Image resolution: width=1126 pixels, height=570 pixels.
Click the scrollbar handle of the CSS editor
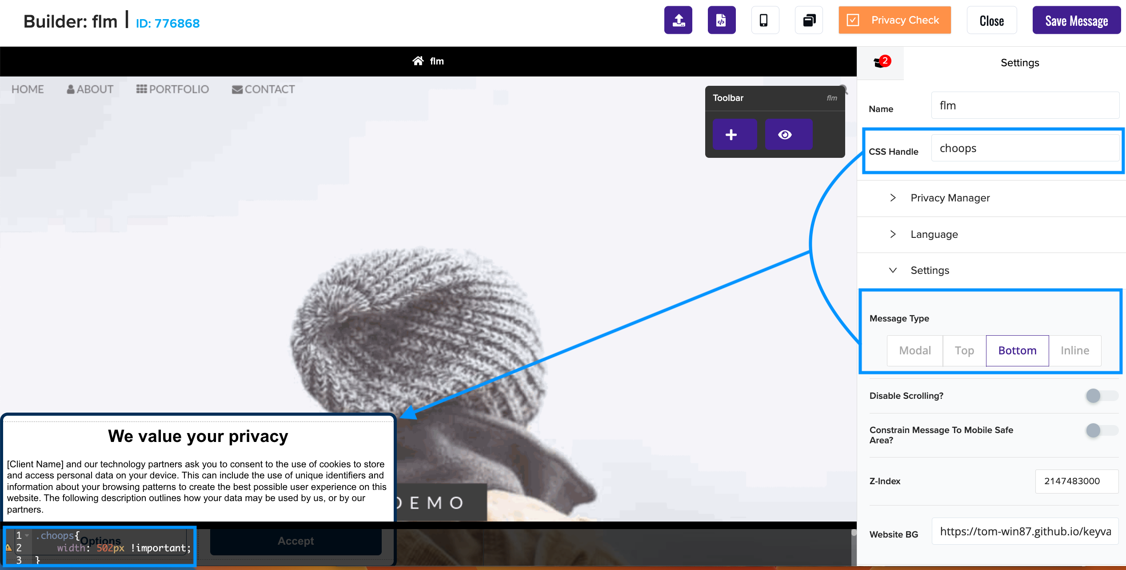pyautogui.click(x=853, y=533)
